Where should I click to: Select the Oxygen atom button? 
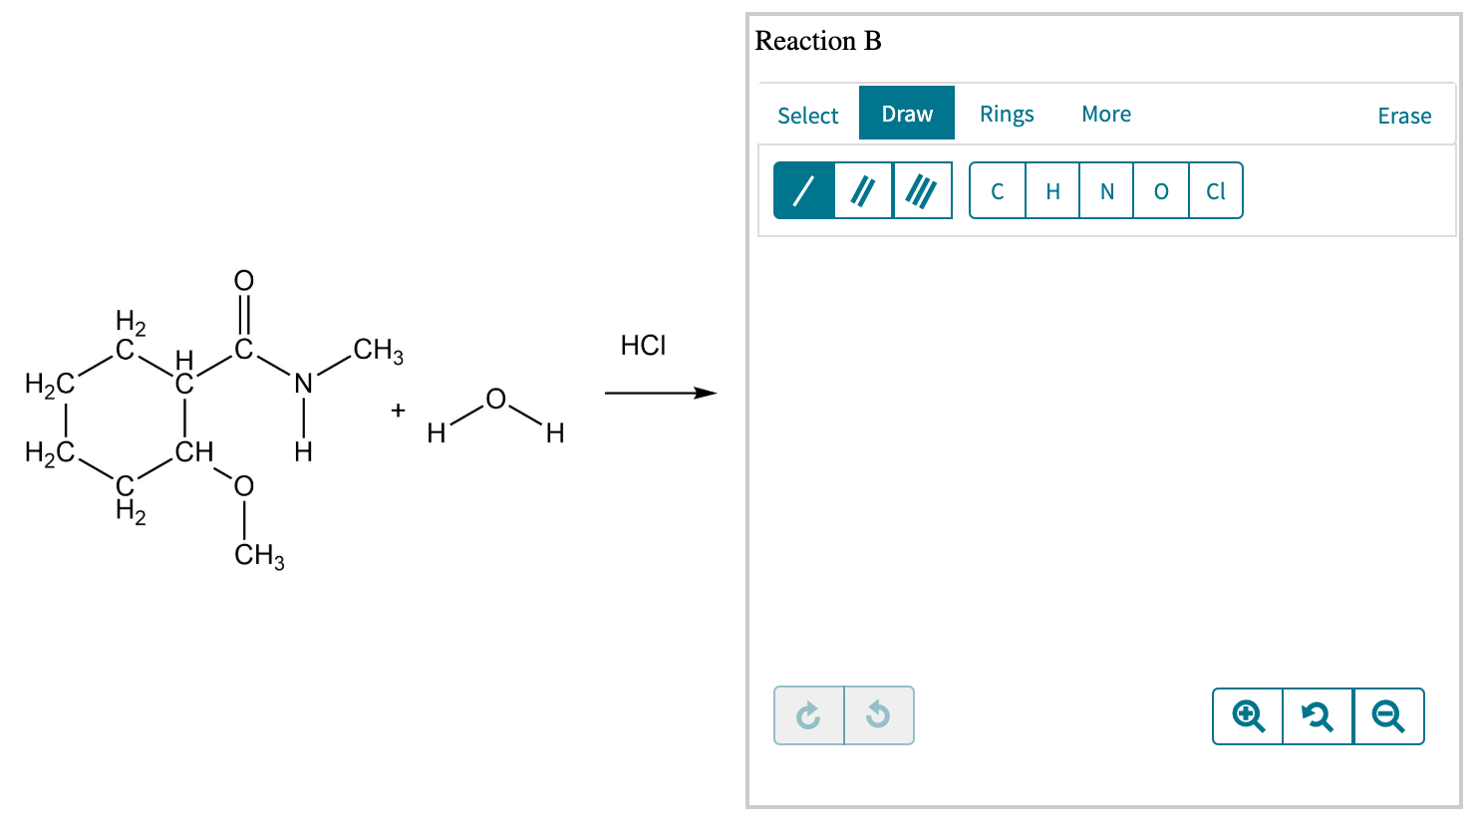point(1160,191)
